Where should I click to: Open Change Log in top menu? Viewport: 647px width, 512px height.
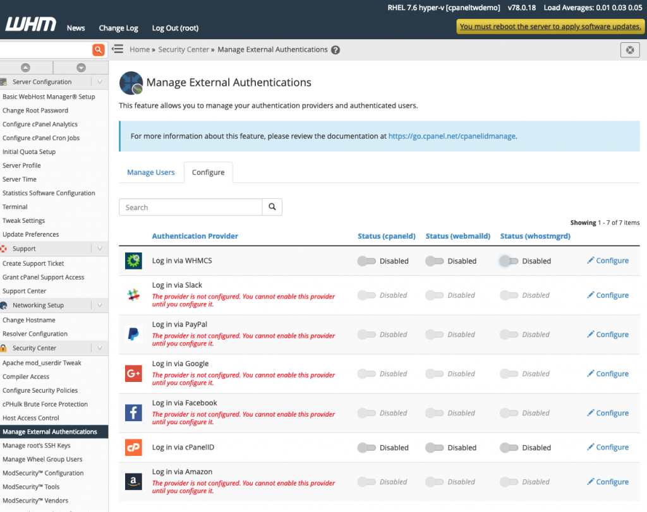pos(118,28)
